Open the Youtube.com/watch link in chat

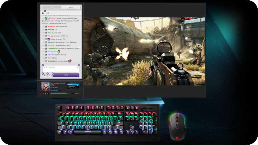(72, 21)
